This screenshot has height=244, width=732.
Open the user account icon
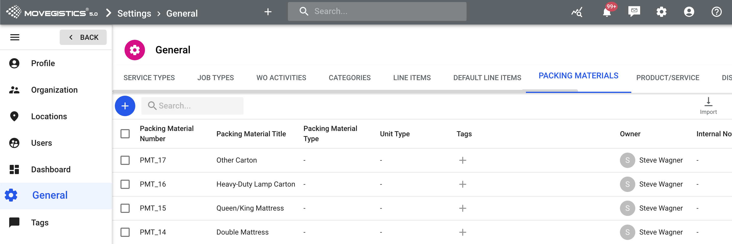point(689,12)
